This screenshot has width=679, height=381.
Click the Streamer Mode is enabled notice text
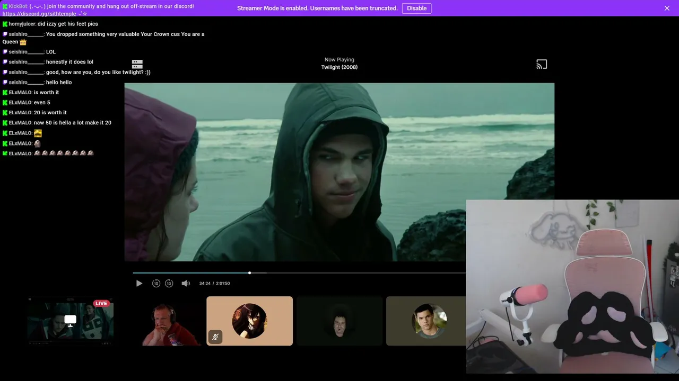(317, 8)
